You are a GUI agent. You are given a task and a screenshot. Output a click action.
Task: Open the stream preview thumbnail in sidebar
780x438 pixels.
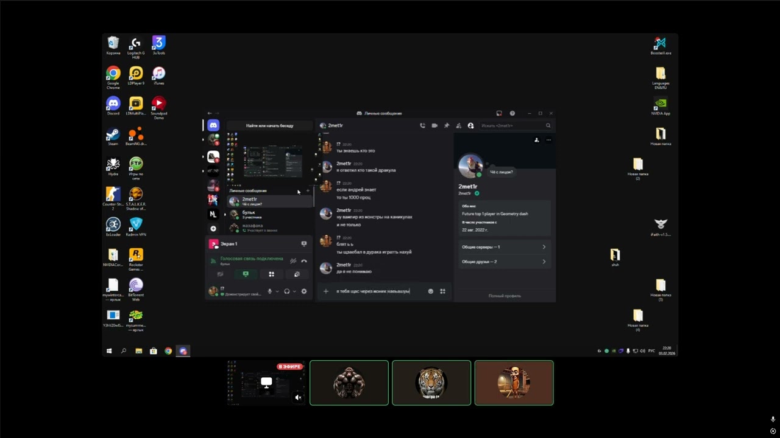click(x=272, y=161)
